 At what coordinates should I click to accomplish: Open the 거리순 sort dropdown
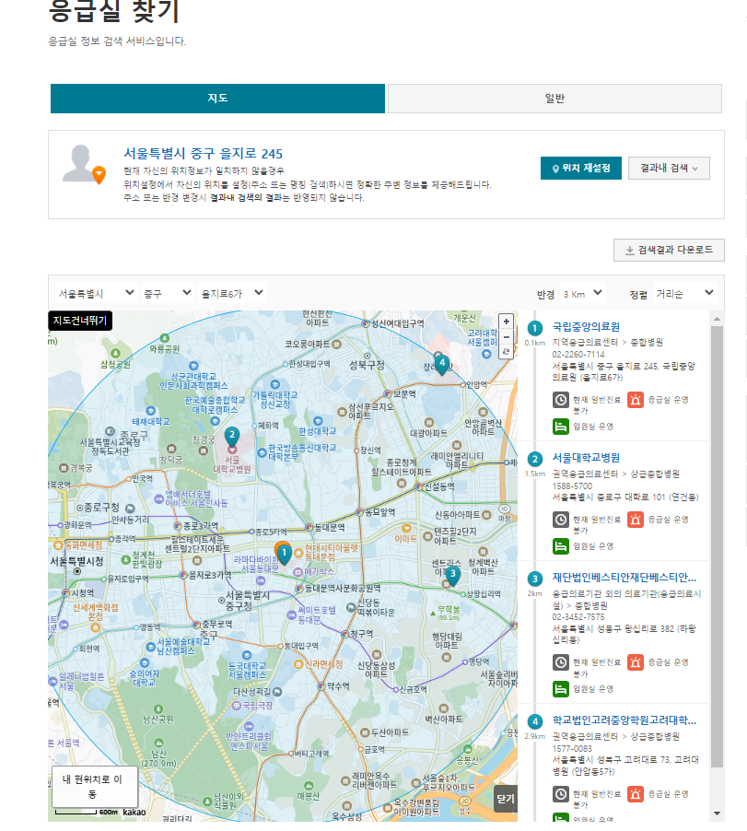684,294
